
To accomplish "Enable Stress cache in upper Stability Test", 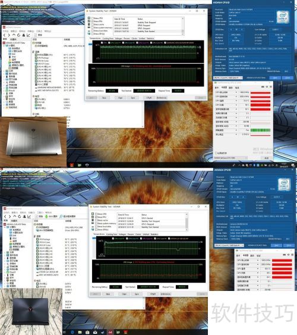I will 93,24.
